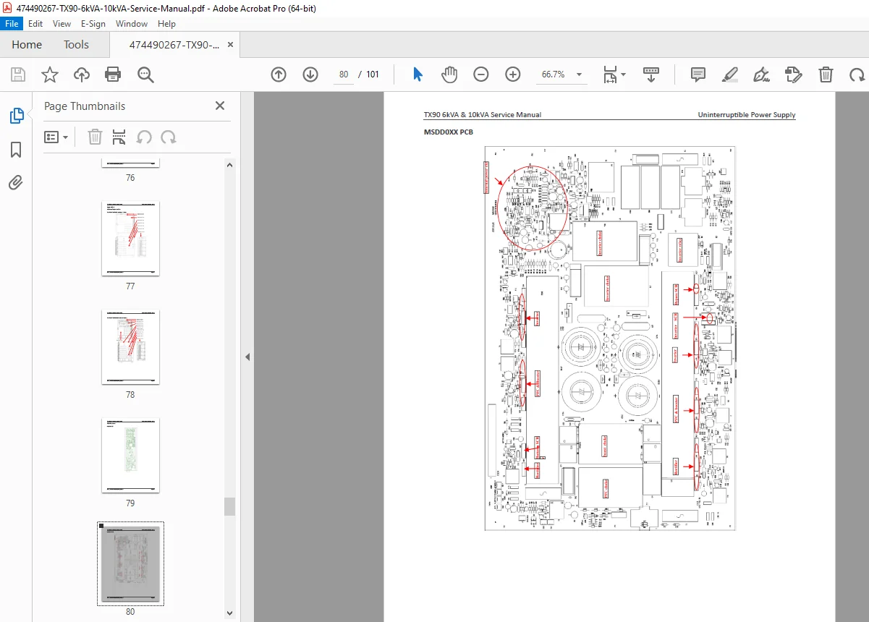Click the Save file icon

(x=18, y=74)
